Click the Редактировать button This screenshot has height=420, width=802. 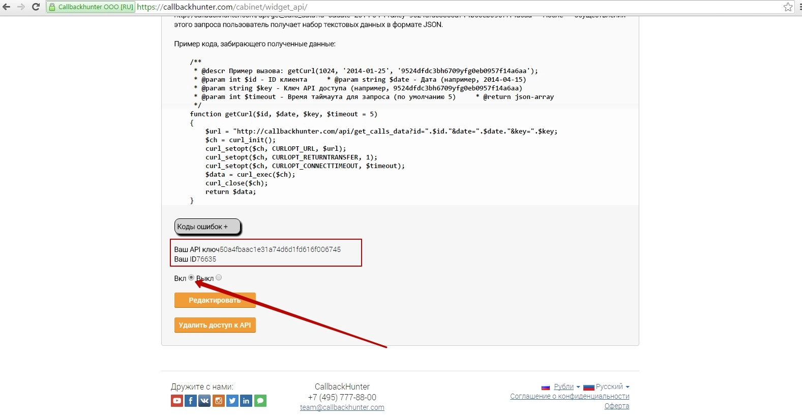[215, 300]
